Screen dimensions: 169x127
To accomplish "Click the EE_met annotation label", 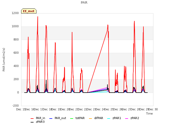I will [29, 11].
